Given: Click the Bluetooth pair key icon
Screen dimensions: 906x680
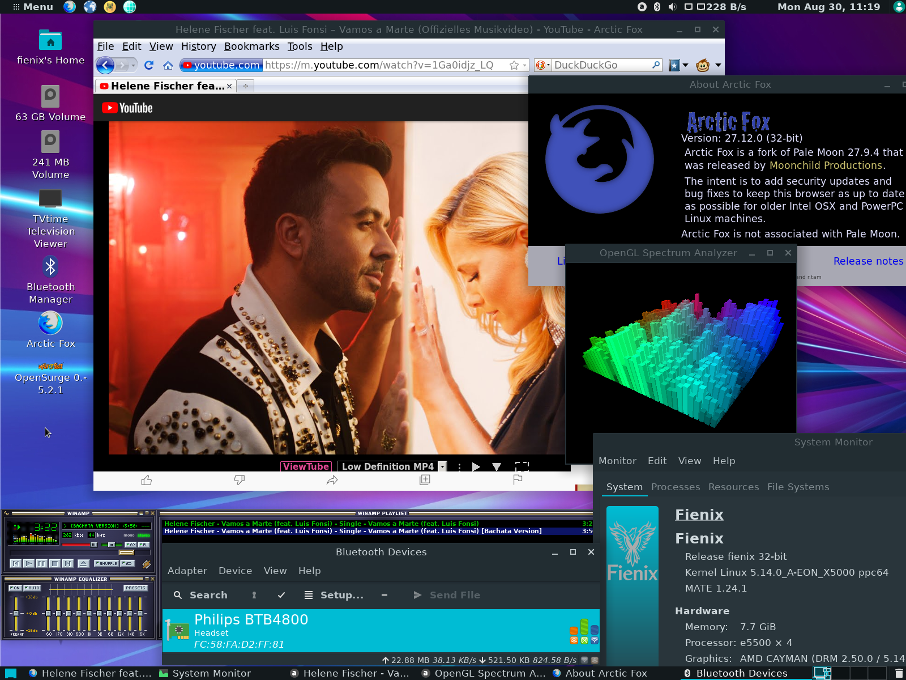Looking at the screenshot, I should tap(254, 595).
